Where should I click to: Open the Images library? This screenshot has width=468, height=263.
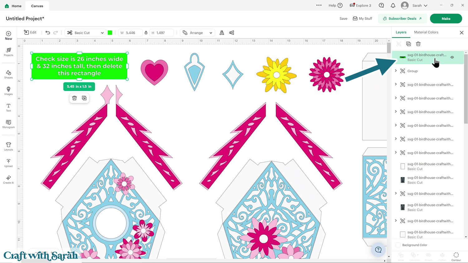(8, 91)
